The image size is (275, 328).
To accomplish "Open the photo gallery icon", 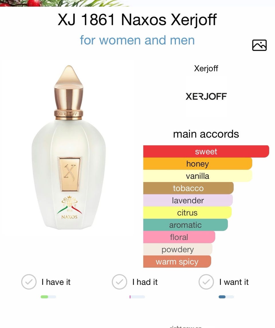I will coord(259,45).
